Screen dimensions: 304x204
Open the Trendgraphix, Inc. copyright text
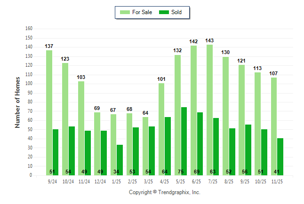pyautogui.click(x=165, y=192)
